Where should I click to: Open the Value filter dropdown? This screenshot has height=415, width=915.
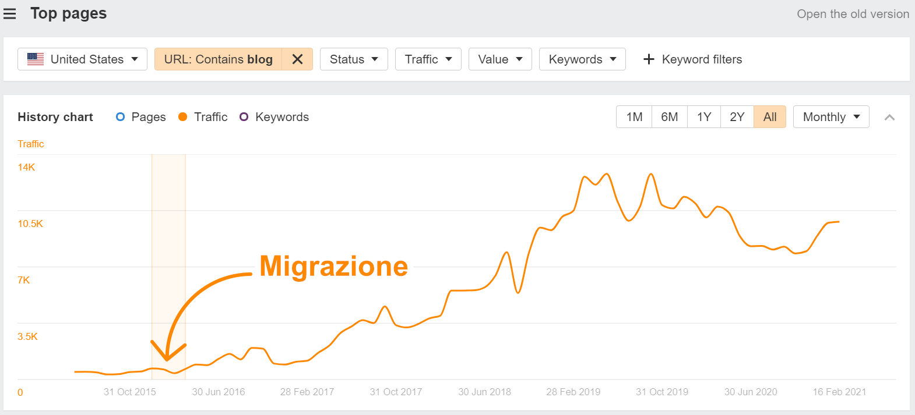click(499, 59)
